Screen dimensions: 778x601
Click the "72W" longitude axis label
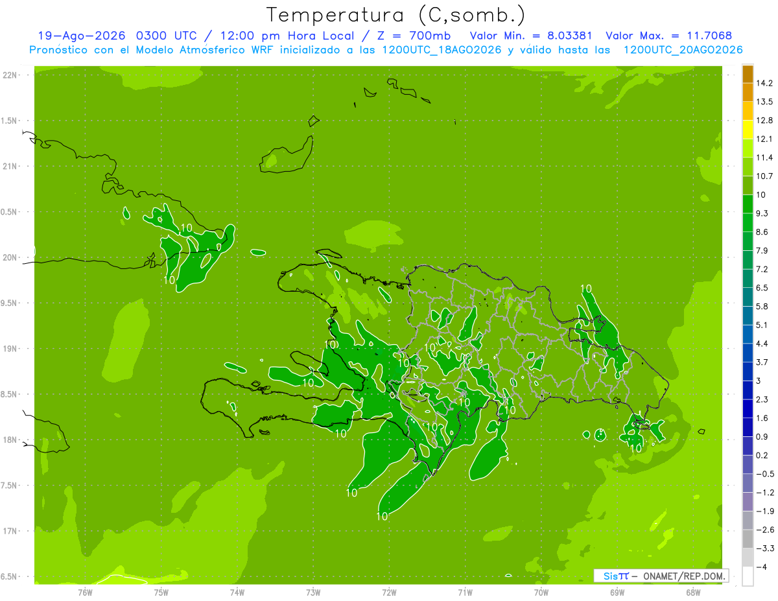pyautogui.click(x=389, y=593)
